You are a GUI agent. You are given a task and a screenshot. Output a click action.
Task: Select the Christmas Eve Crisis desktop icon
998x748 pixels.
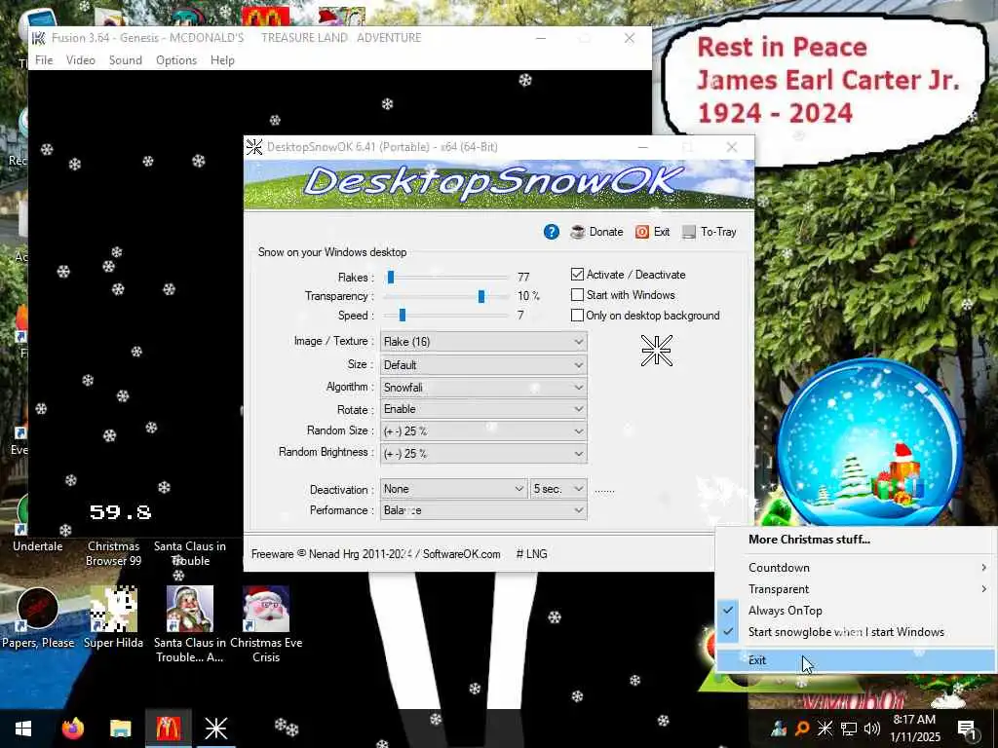point(266,624)
